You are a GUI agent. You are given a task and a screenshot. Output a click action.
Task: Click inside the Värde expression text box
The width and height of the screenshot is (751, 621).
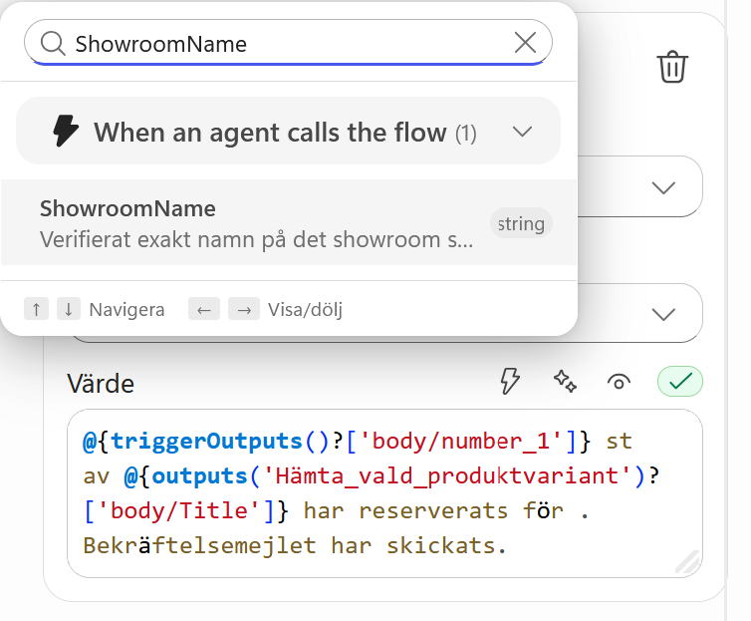pos(384,493)
